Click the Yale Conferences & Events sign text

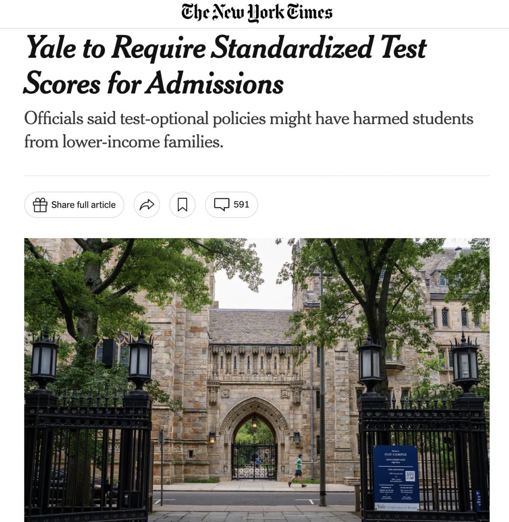pos(397,507)
